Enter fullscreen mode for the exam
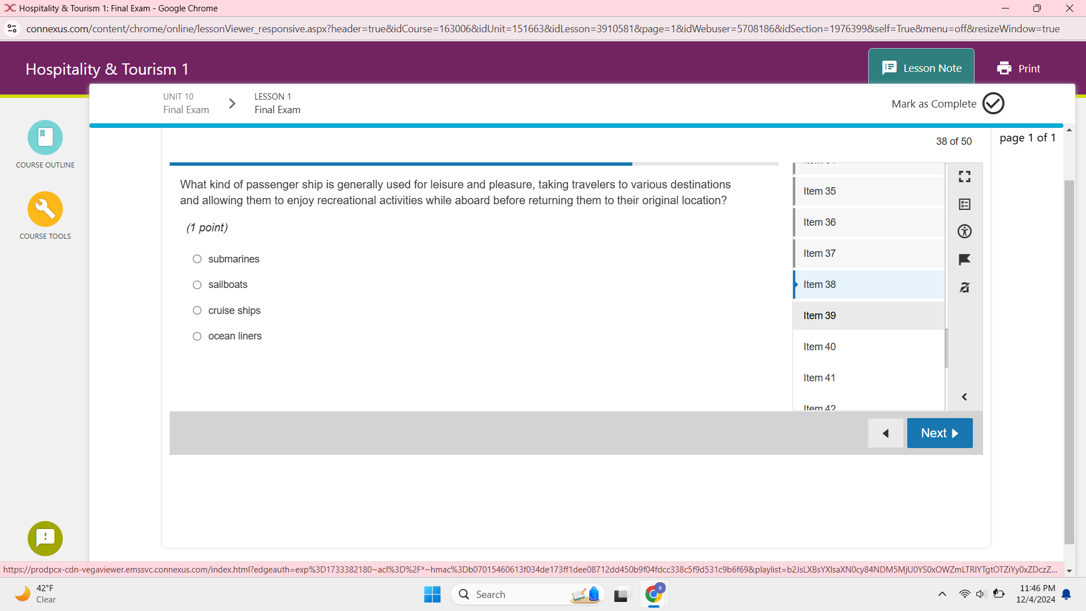 (965, 177)
